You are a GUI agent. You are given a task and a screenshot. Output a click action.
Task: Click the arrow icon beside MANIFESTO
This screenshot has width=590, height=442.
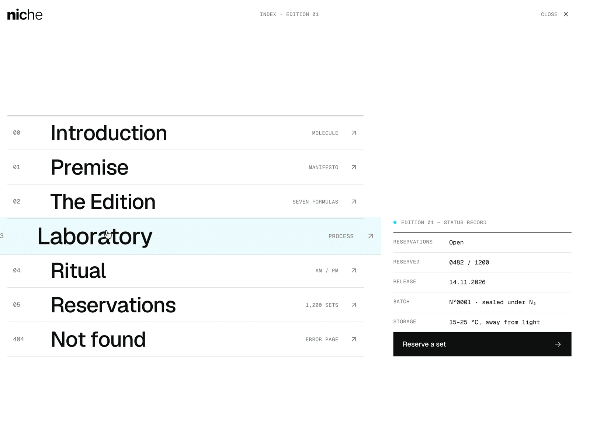pos(354,167)
